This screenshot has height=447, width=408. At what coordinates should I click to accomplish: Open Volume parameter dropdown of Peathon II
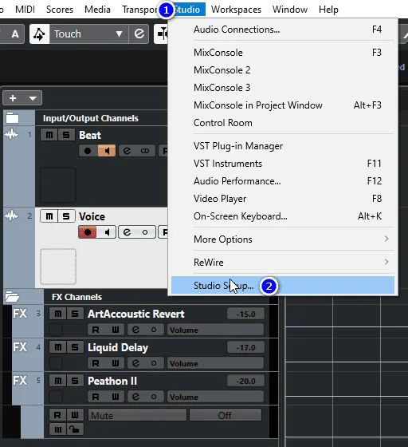click(215, 397)
